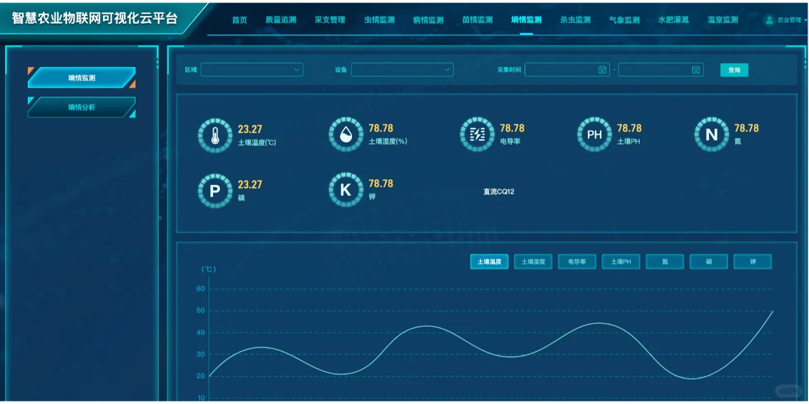The height and width of the screenshot is (404, 809).
Task: Switch to the 杀虫监测 tab
Action: coord(575,20)
